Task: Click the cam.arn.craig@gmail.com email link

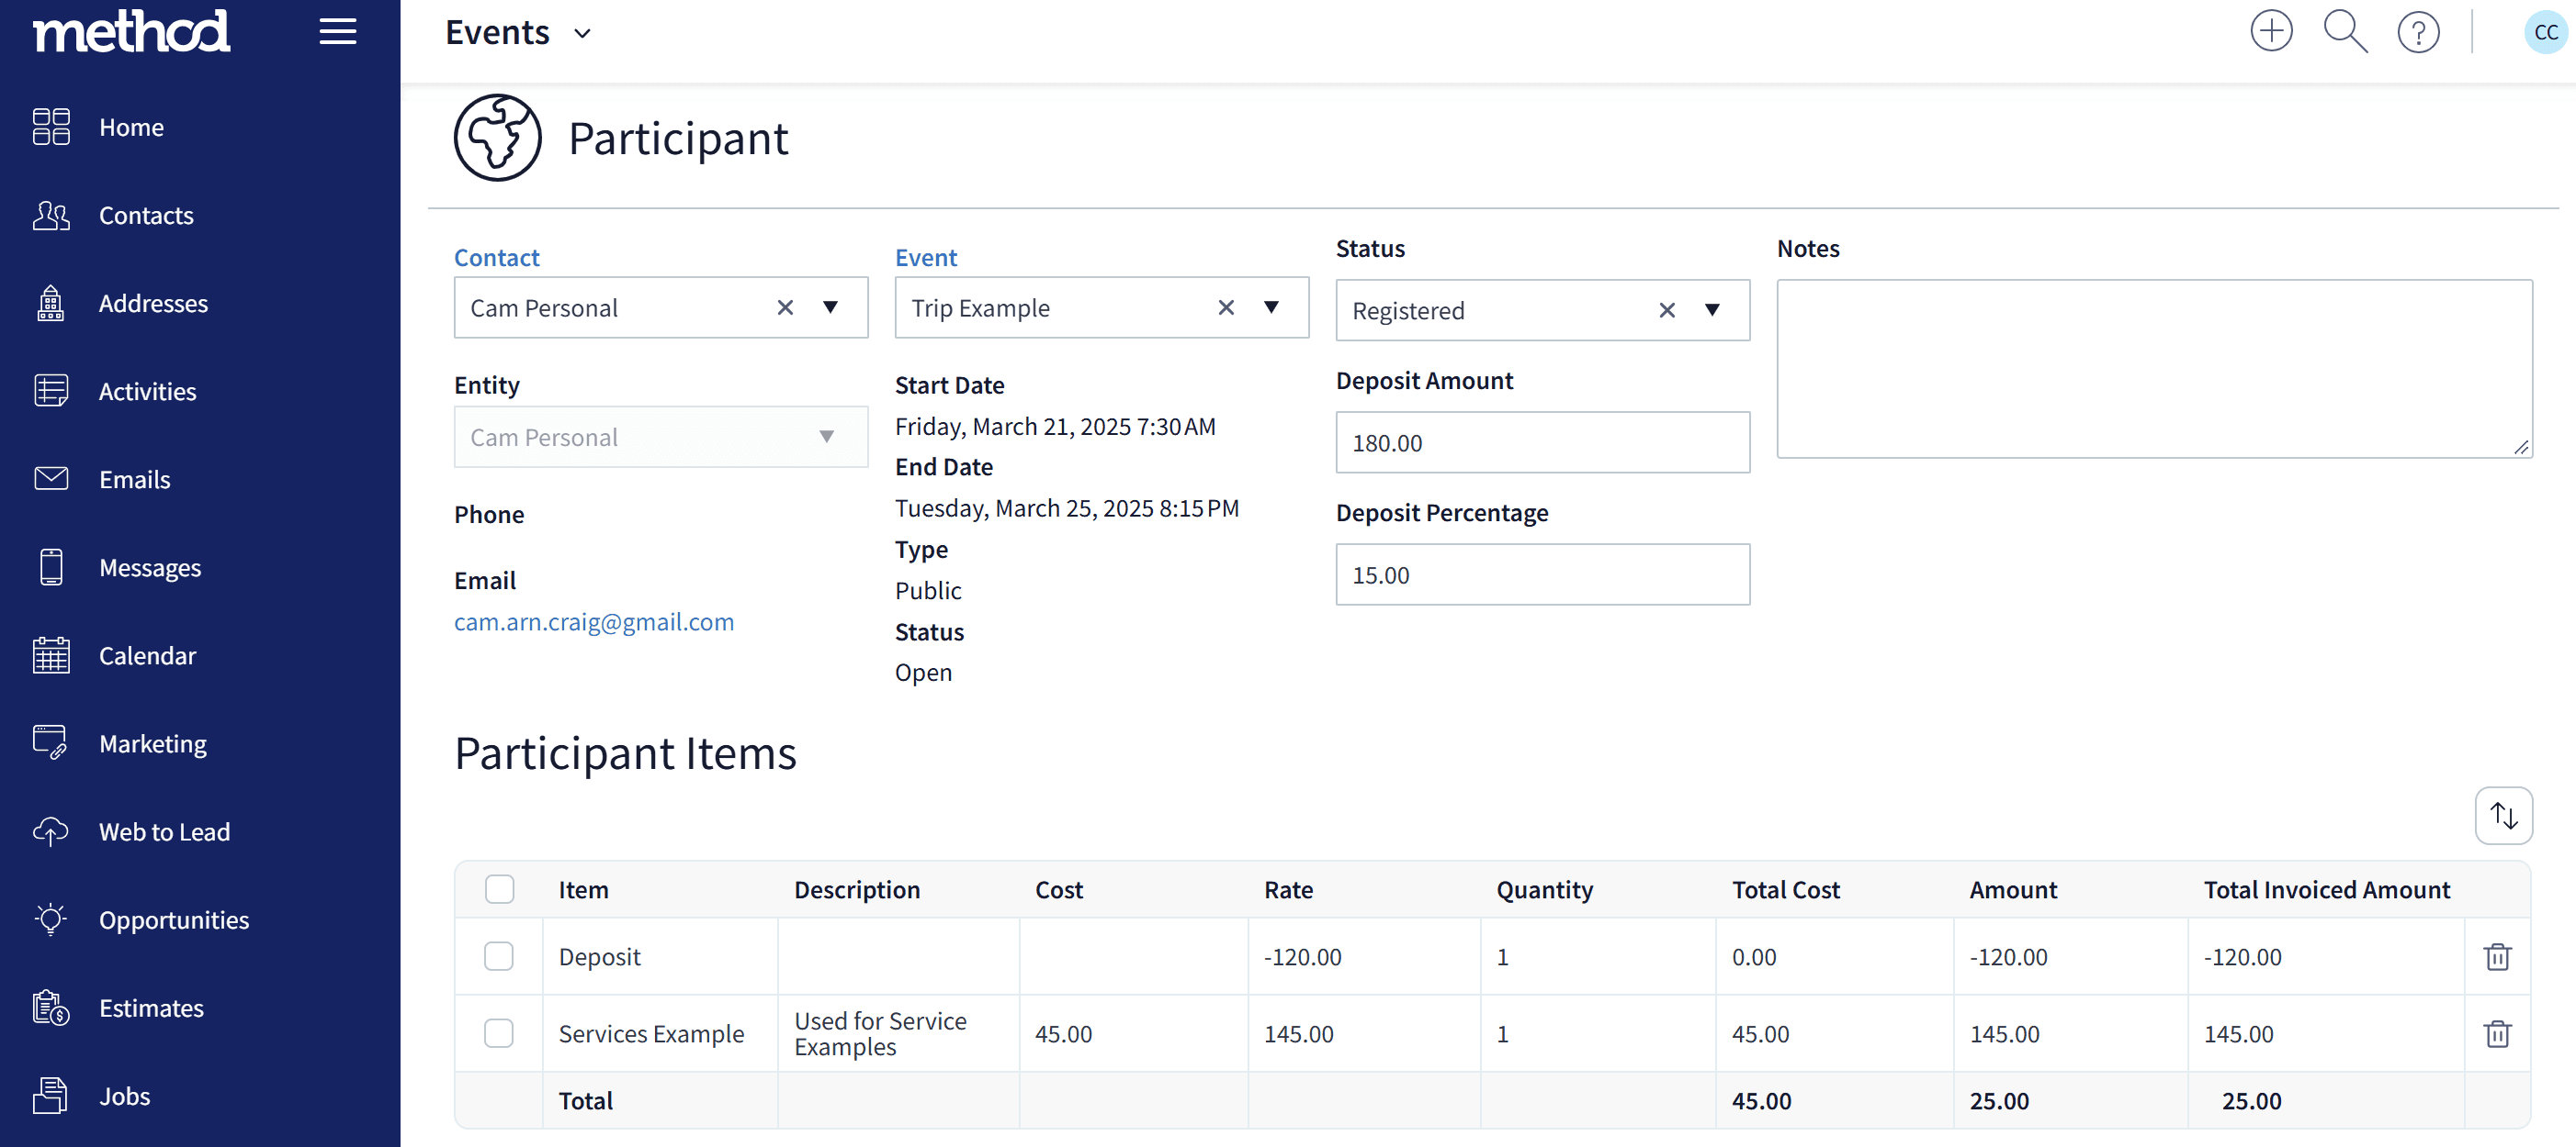Action: pos(594,621)
